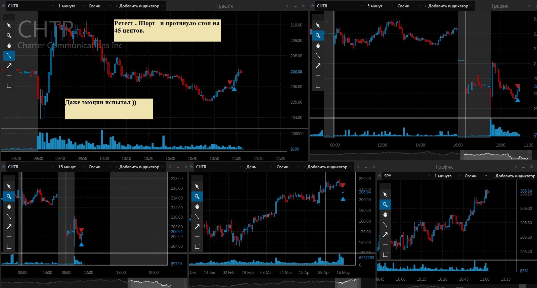
Task: Select arrow tool in CHTR 1 минута chart
Action: tap(9, 66)
